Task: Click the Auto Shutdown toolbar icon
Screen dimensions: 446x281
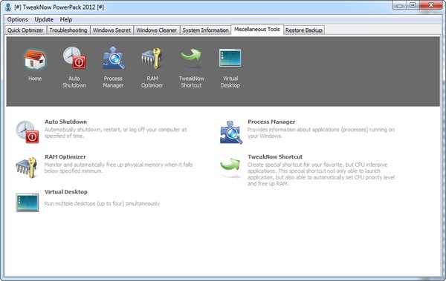Action: (x=74, y=58)
